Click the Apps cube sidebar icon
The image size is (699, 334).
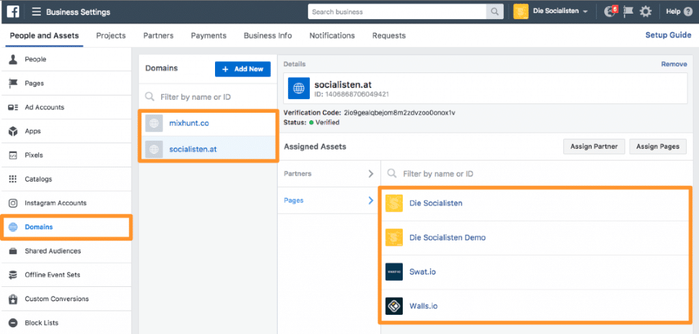tap(13, 132)
